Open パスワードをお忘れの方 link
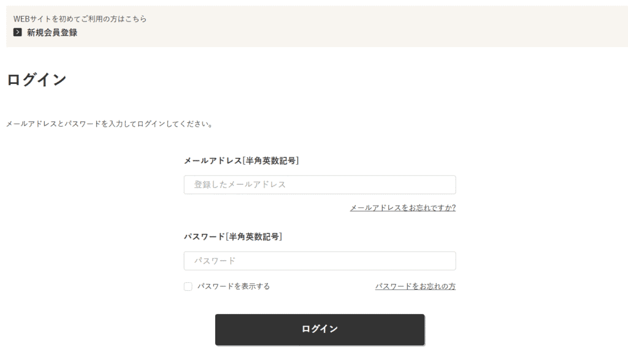Image resolution: width=628 pixels, height=355 pixels. click(415, 286)
